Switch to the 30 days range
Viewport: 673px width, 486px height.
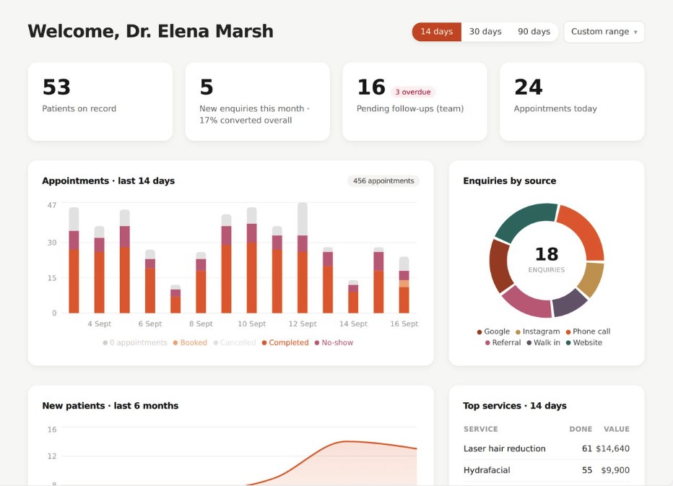point(485,32)
